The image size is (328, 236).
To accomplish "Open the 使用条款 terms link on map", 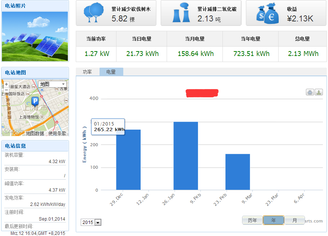I will [57, 133].
